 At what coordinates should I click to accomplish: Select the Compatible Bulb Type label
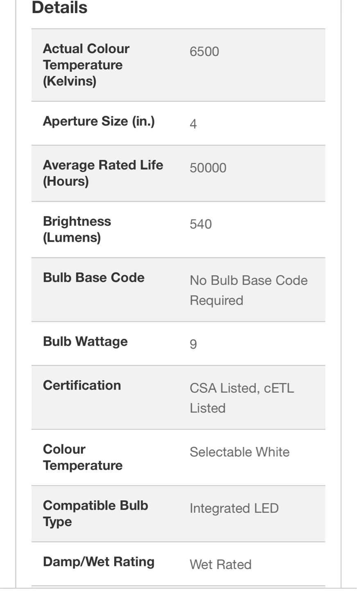pos(95,513)
